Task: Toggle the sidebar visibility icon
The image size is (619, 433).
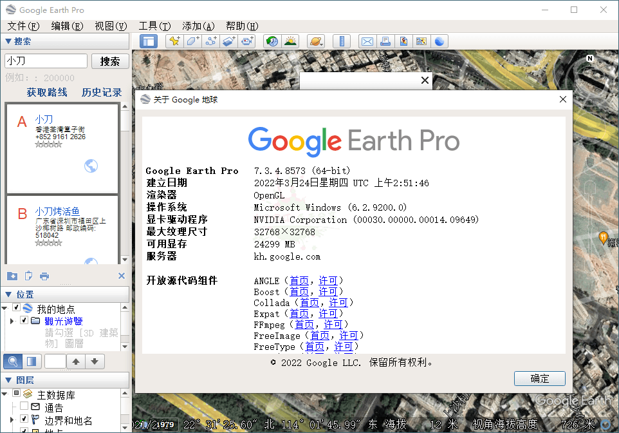Action: (x=149, y=41)
